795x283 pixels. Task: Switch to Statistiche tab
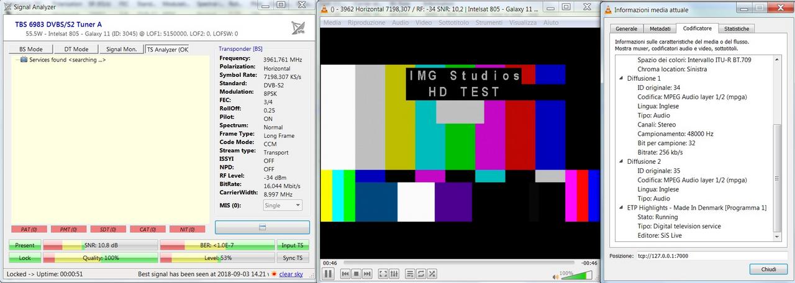pyautogui.click(x=737, y=29)
